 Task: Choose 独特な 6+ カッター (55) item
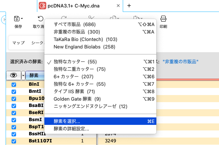click(100, 84)
